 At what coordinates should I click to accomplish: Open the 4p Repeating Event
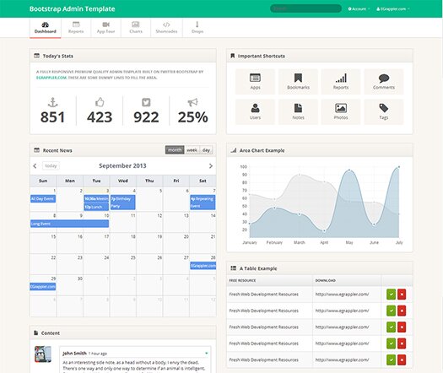click(x=203, y=203)
